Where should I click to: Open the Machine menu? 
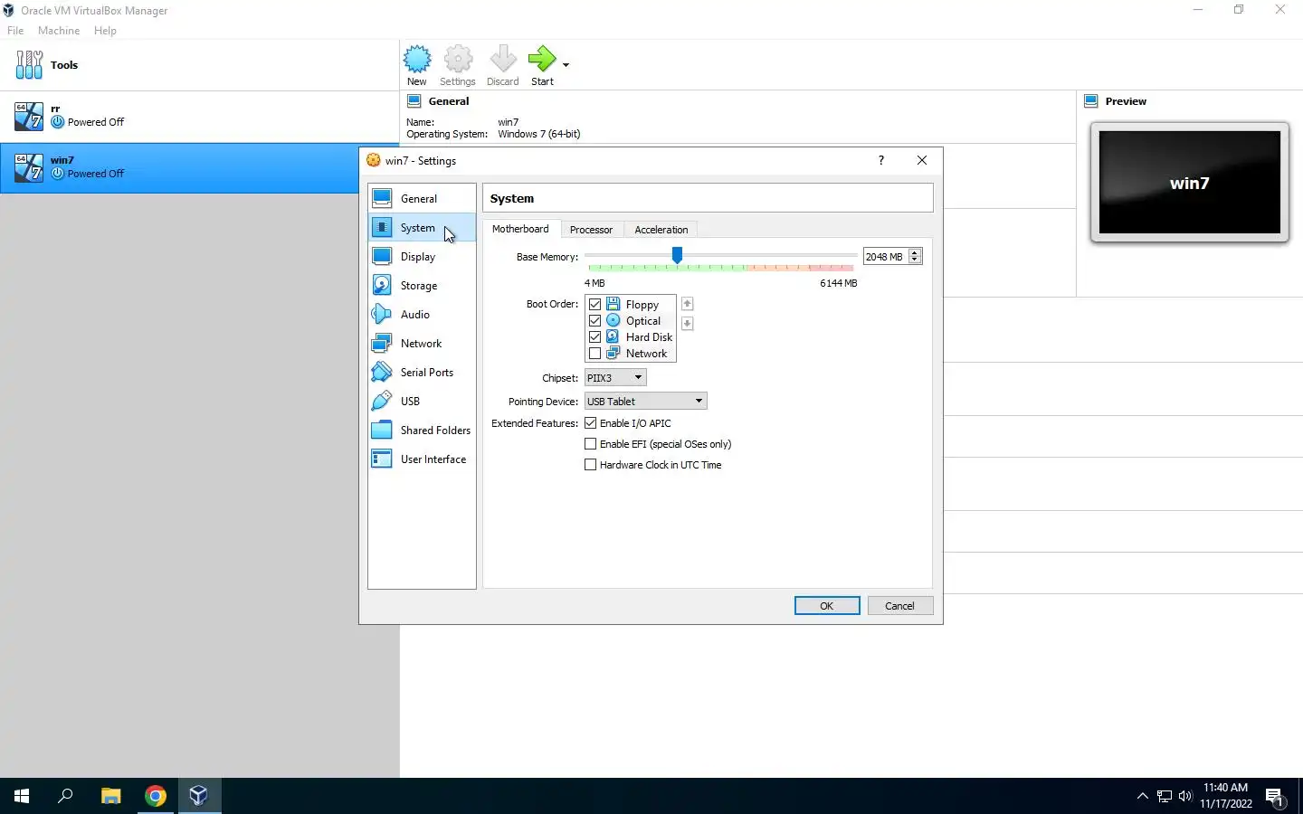click(x=59, y=31)
